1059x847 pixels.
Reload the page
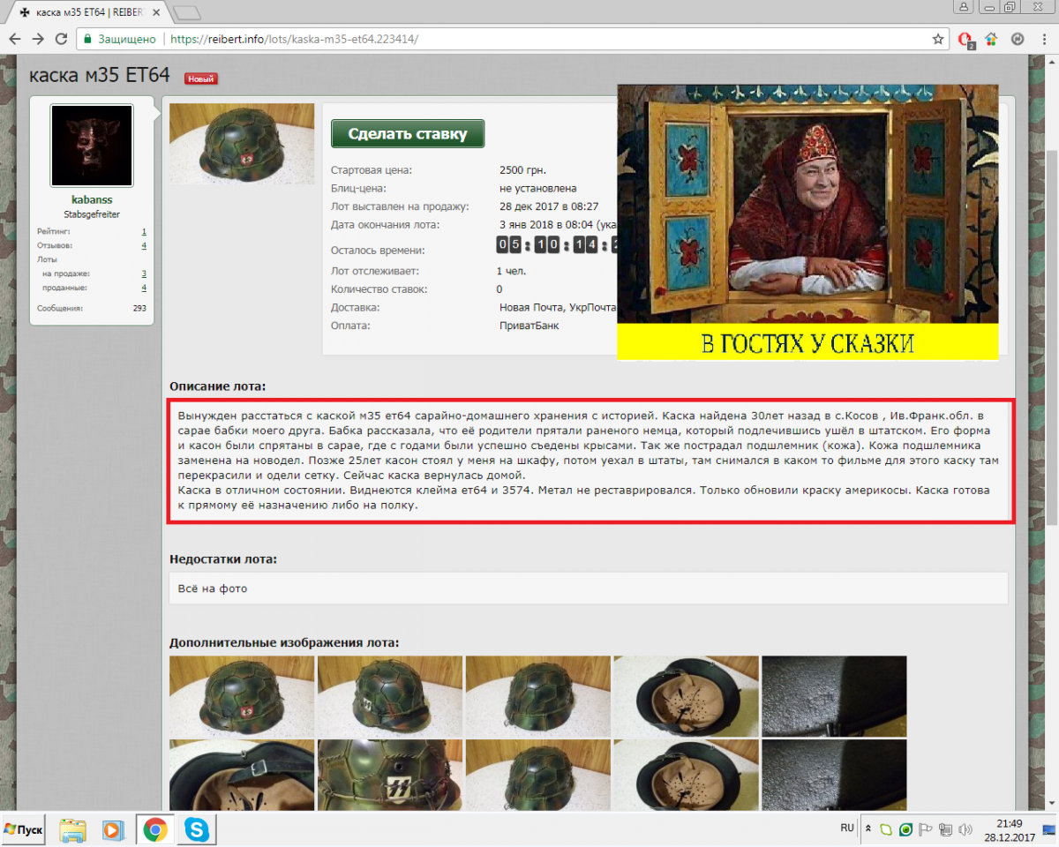coord(61,39)
